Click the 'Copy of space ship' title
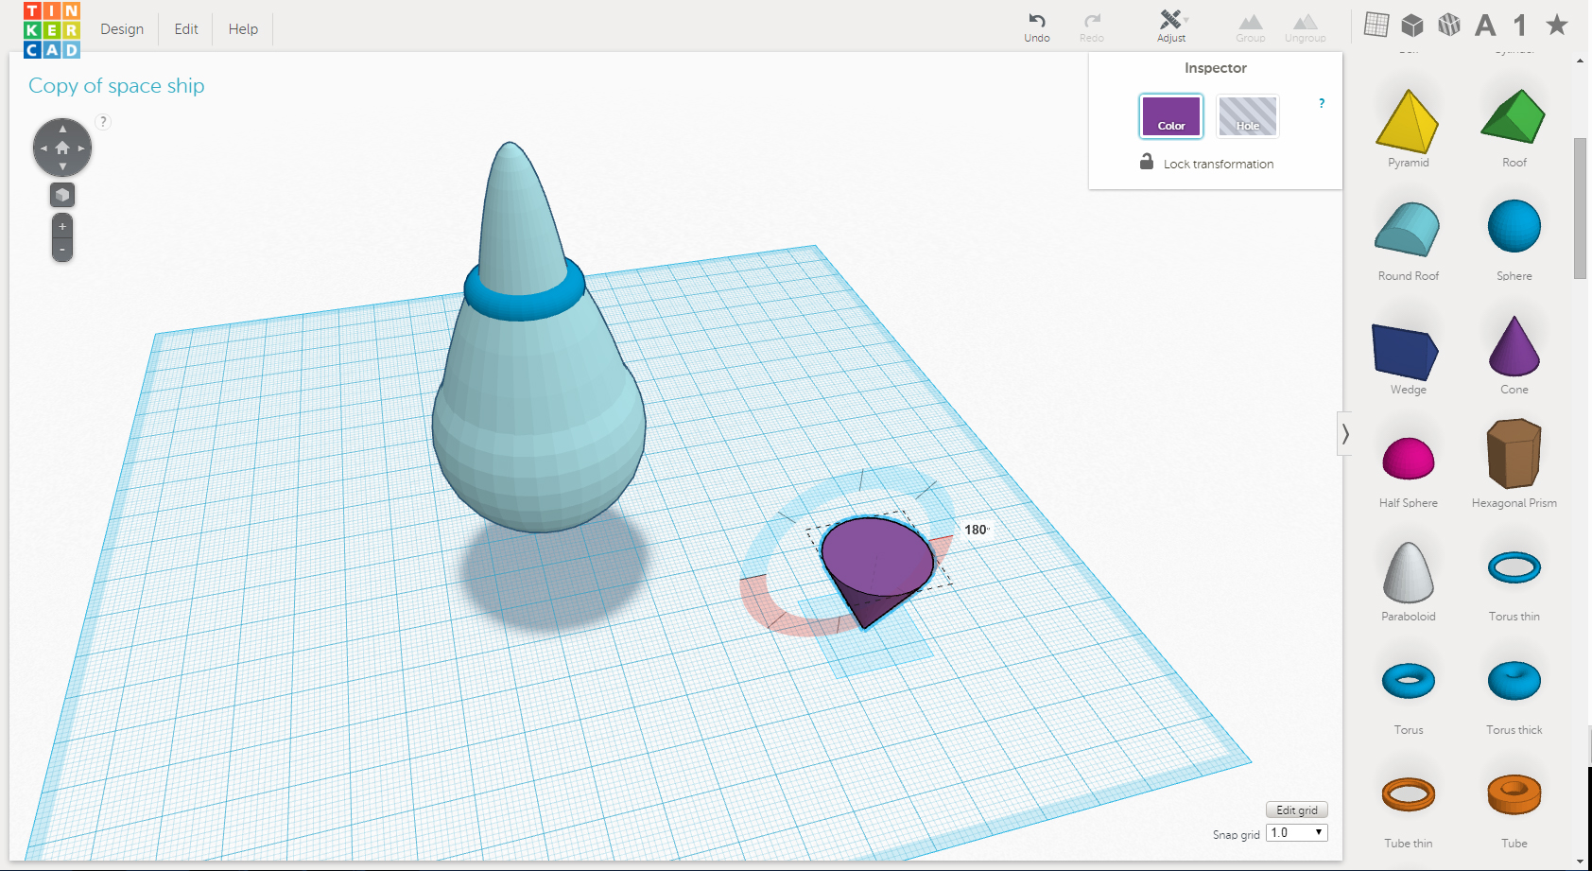 [116, 86]
